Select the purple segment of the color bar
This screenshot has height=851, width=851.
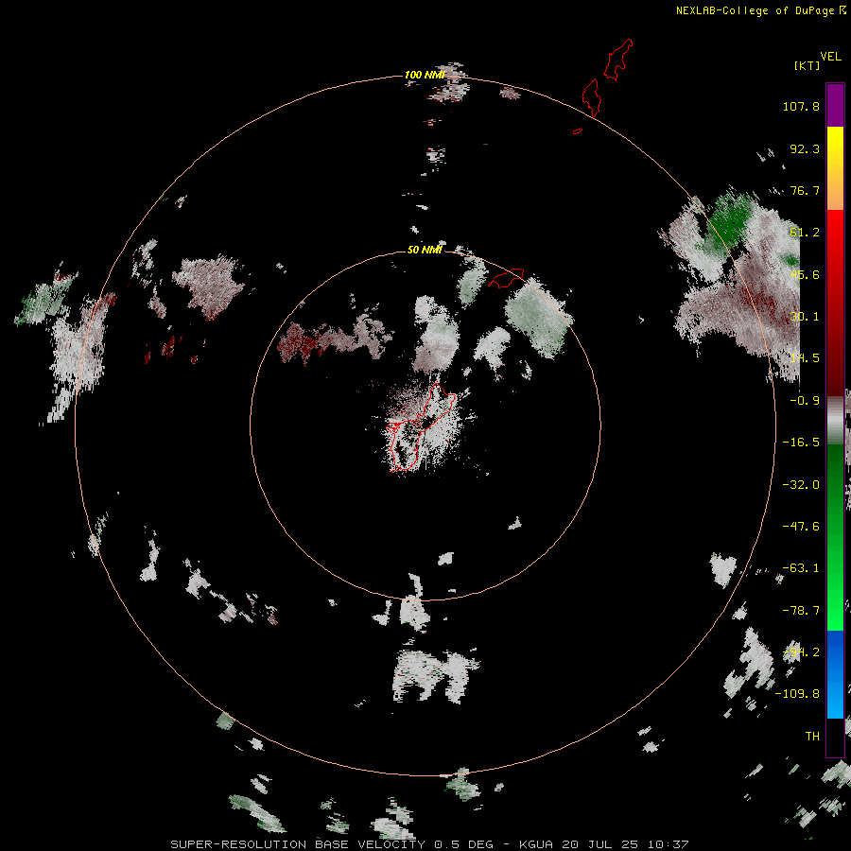835,105
